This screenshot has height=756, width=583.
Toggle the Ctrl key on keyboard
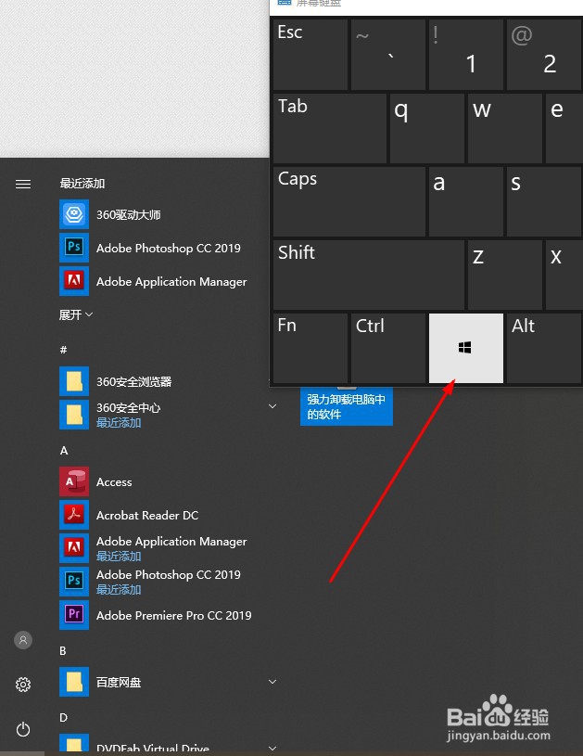387,348
